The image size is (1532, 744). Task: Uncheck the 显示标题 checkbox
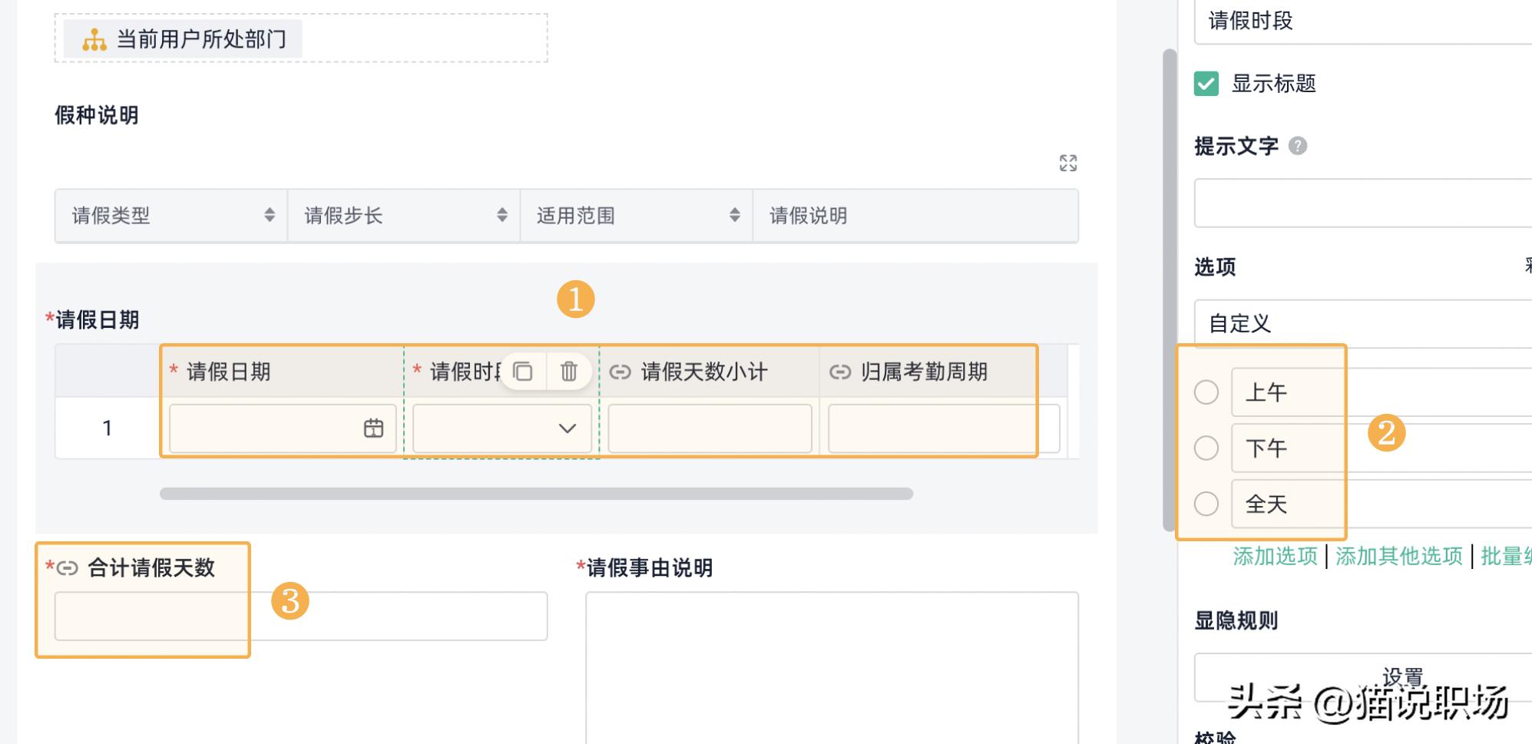[1206, 83]
